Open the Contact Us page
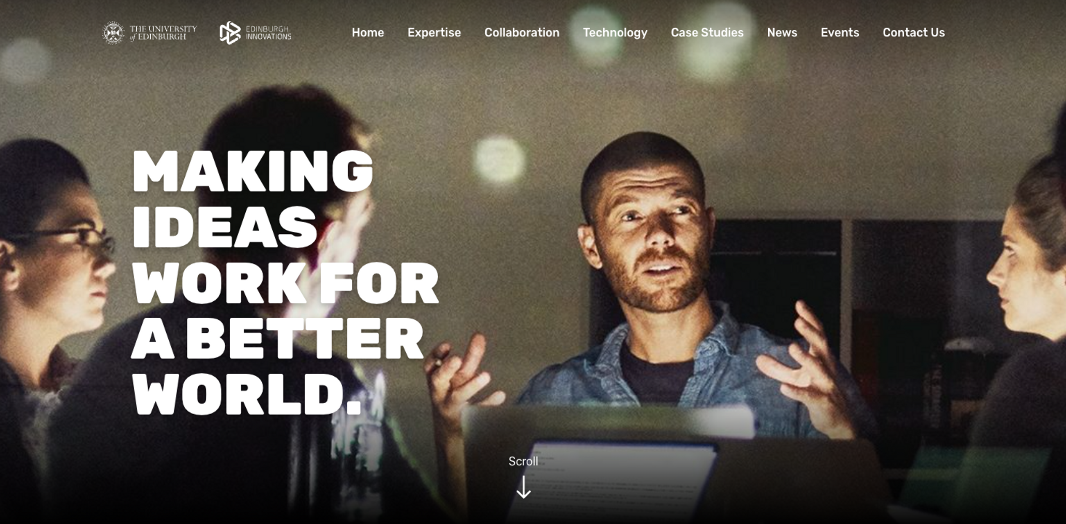Viewport: 1066px width, 524px height. coord(914,32)
